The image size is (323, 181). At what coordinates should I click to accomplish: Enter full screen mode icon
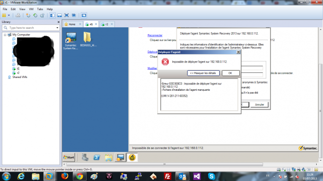click(x=67, y=16)
